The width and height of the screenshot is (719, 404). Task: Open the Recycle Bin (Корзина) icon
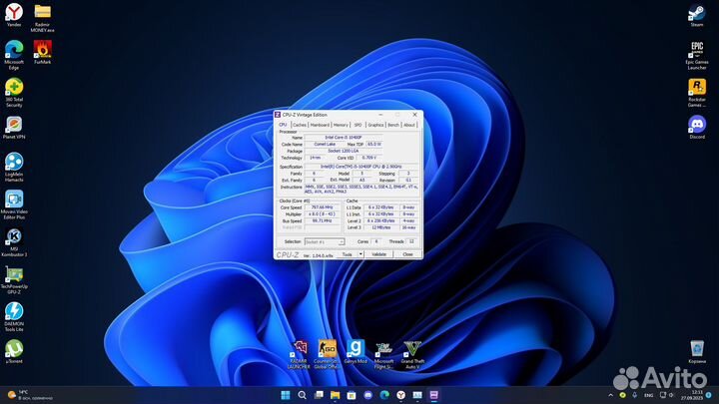coord(697,352)
